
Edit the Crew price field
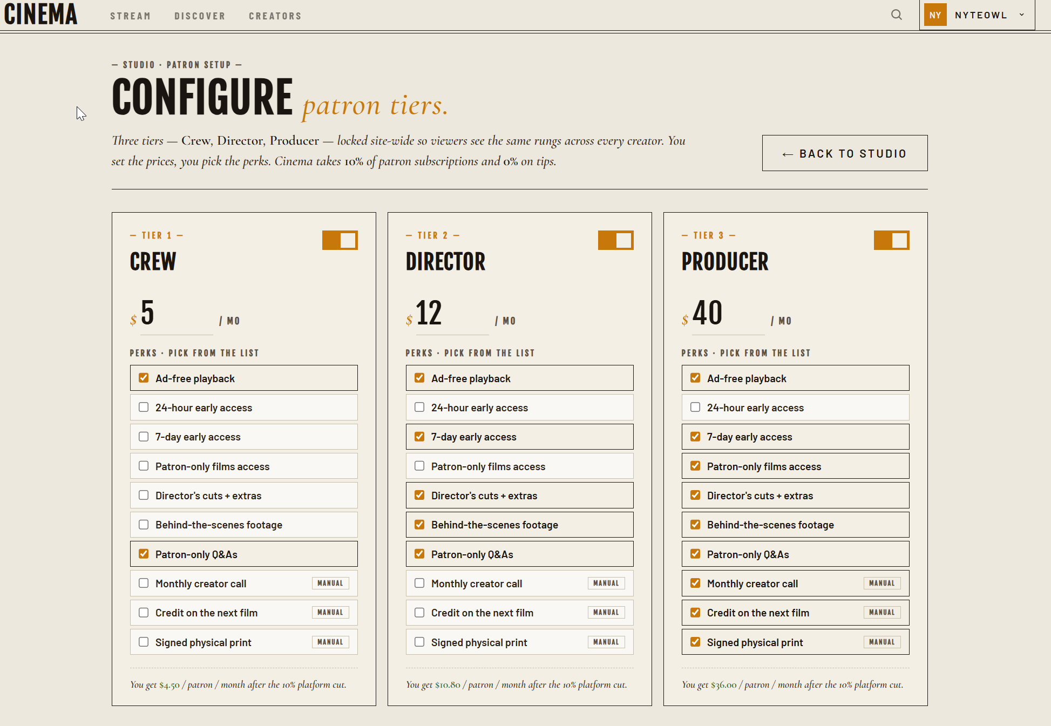pos(177,314)
